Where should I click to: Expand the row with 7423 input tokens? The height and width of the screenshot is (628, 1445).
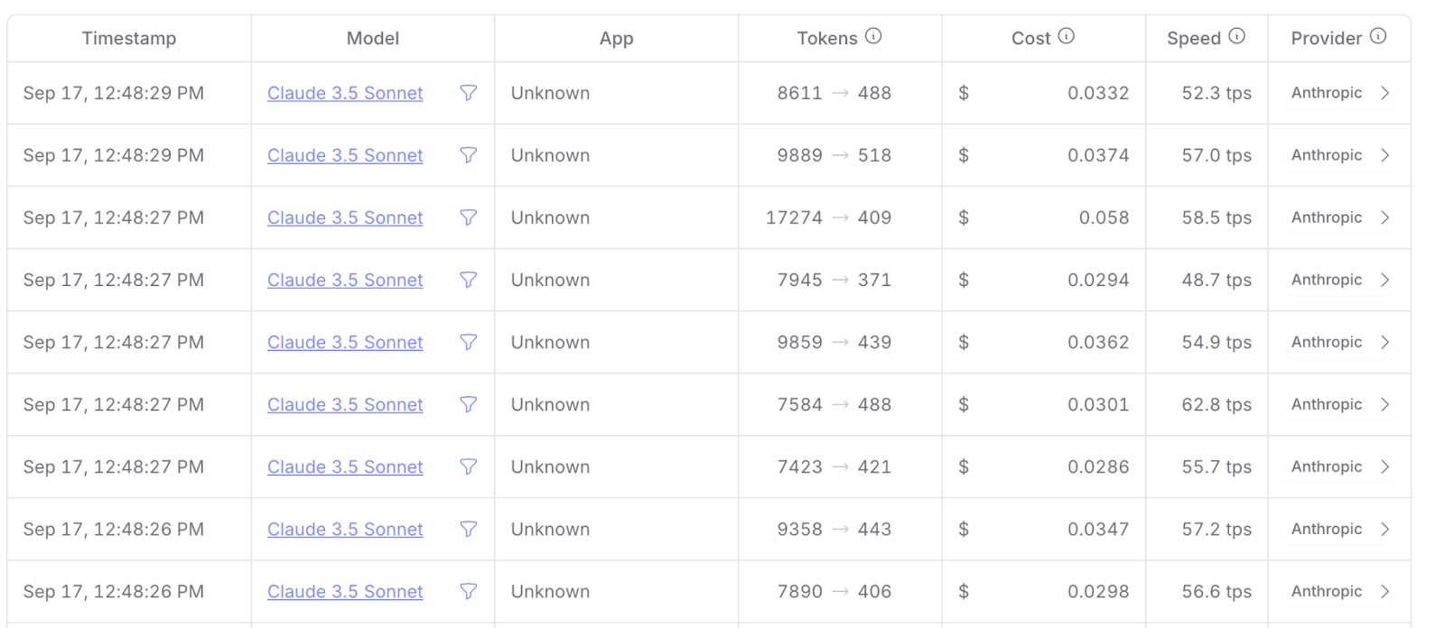click(x=1385, y=466)
